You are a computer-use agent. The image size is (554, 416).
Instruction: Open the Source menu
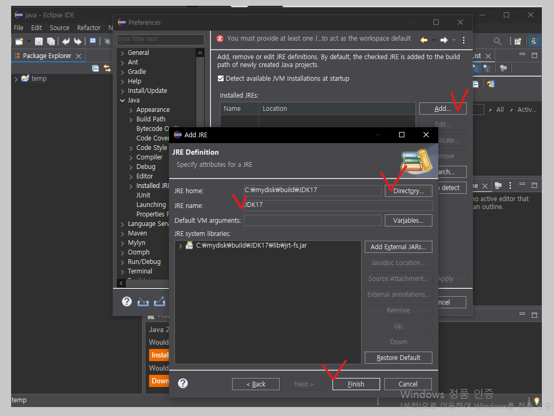pos(59,27)
